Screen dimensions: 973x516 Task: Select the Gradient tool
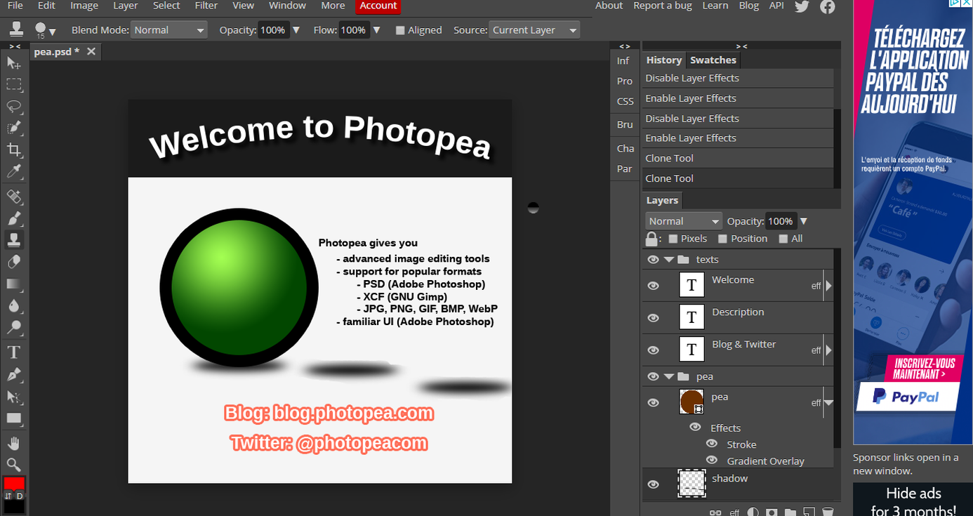[x=13, y=284]
